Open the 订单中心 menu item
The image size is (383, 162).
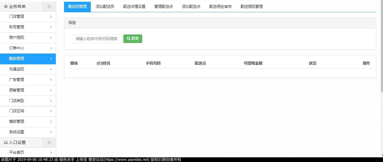[x=28, y=48]
